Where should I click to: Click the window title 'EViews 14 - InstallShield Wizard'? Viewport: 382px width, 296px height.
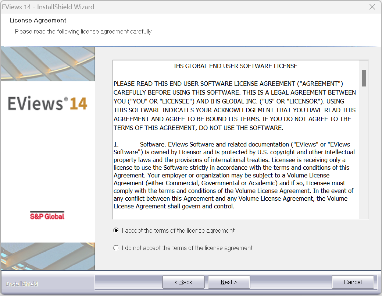coord(48,7)
